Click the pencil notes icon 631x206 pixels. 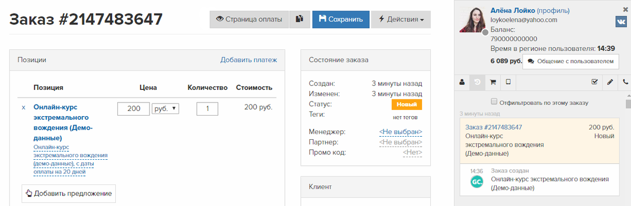click(610, 82)
